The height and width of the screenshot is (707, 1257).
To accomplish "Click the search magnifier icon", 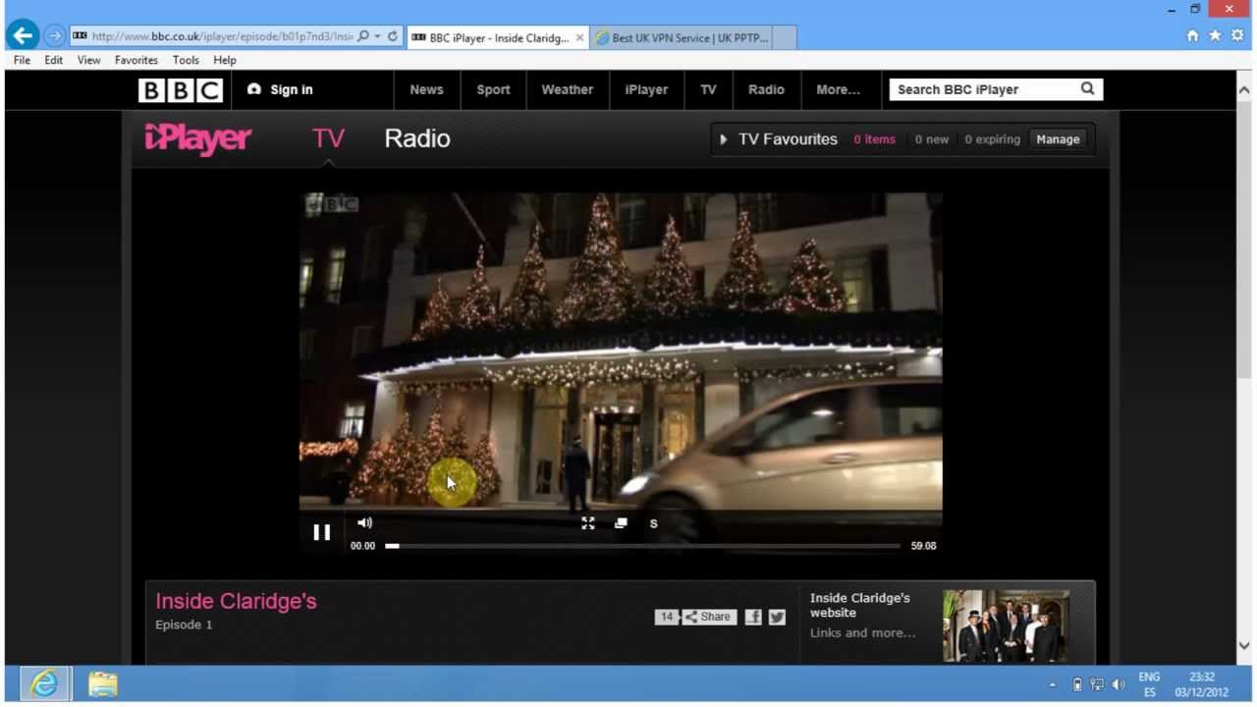I will coord(1087,89).
